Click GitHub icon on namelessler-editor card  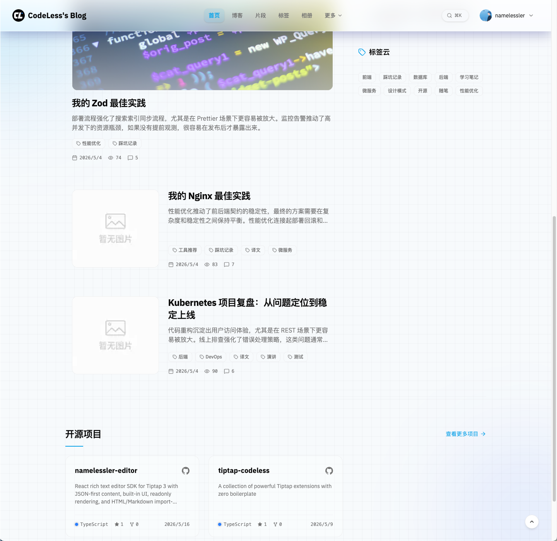[x=186, y=471]
